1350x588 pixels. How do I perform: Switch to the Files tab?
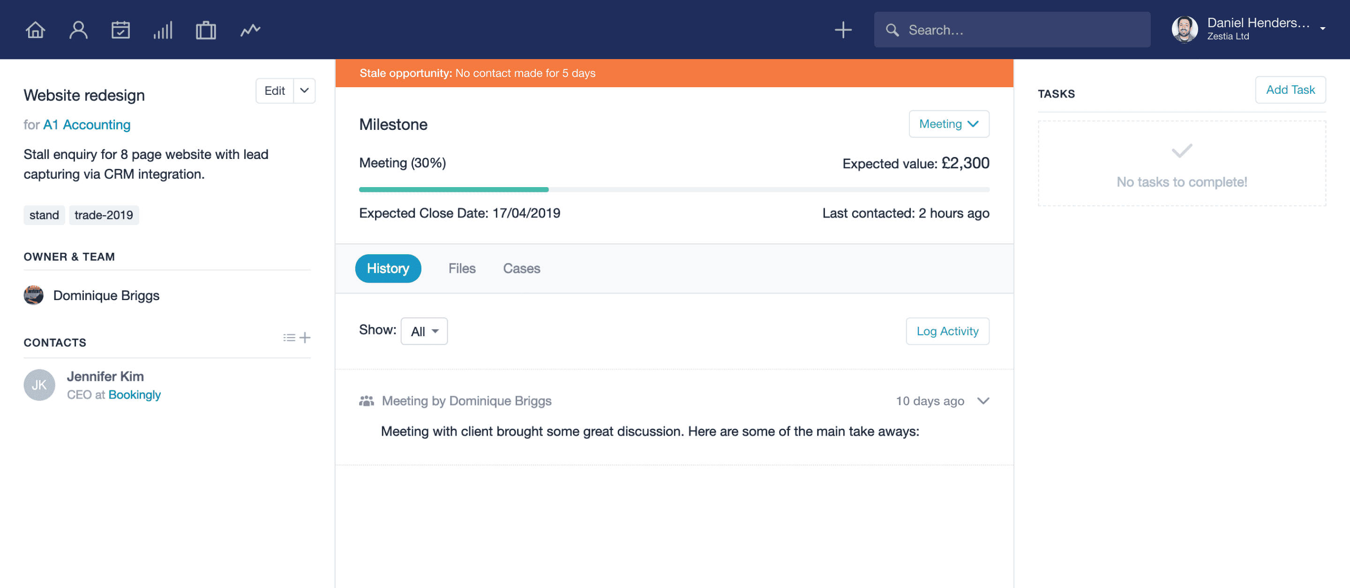coord(462,268)
